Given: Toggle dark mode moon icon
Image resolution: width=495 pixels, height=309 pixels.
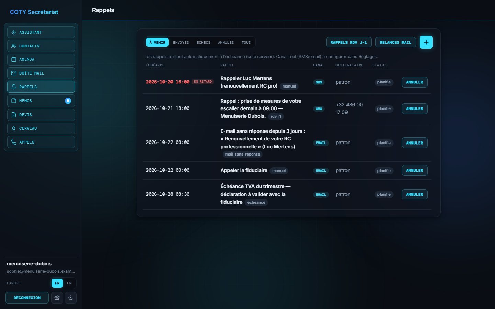Looking at the screenshot, I should 71,298.
